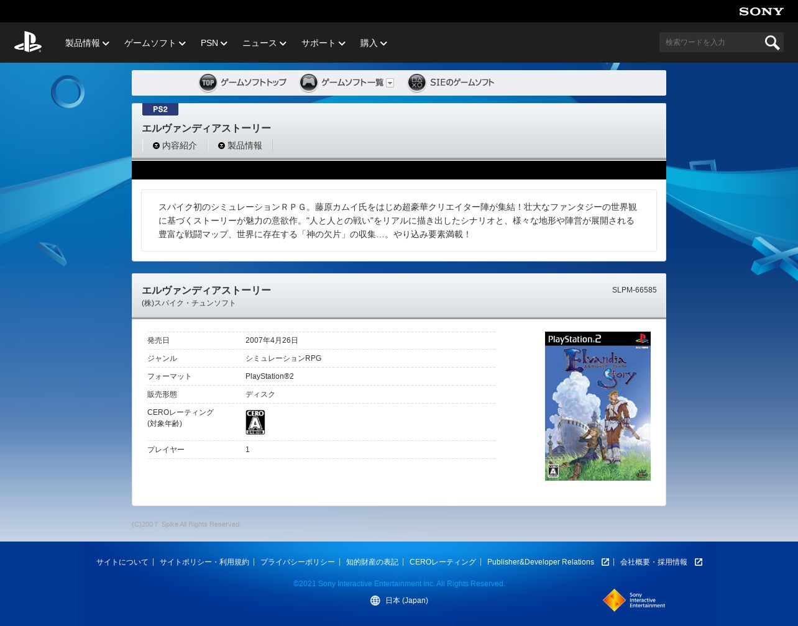This screenshot has width=798, height=626.
Task: Click the PS2 platform badge
Action: [x=160, y=109]
